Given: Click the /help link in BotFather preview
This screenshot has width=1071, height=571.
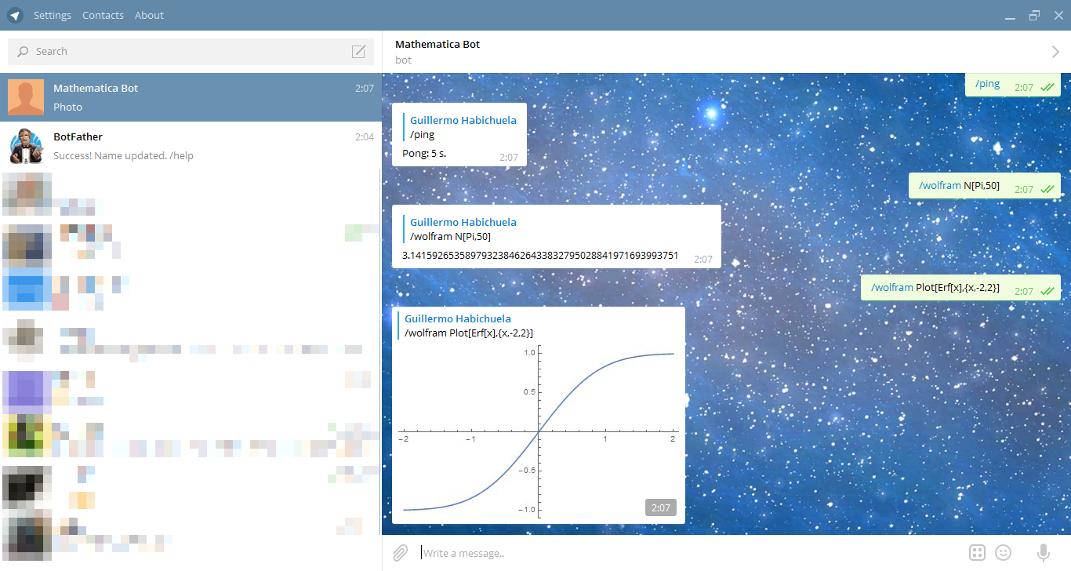Looking at the screenshot, I should [x=182, y=156].
